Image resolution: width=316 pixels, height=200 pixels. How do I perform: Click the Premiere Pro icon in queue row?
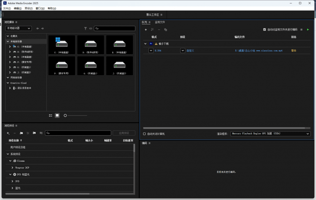coord(151,44)
